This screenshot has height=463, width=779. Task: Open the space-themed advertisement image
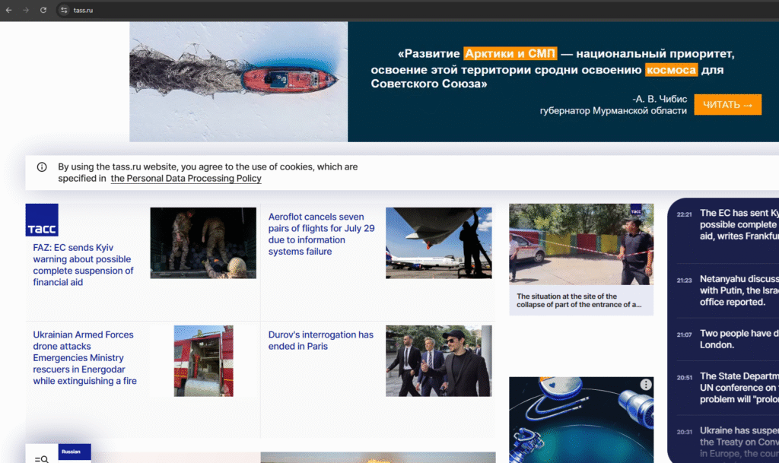[581, 420]
